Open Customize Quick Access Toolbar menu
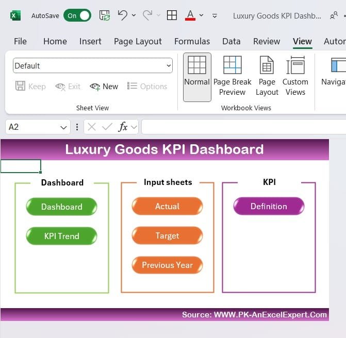The image size is (346, 338). click(215, 15)
